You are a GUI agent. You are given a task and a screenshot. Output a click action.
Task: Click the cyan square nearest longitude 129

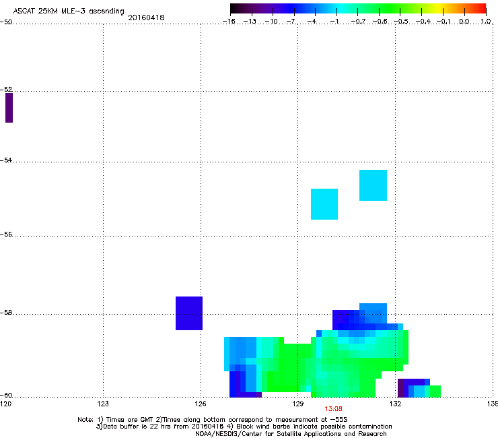[324, 204]
